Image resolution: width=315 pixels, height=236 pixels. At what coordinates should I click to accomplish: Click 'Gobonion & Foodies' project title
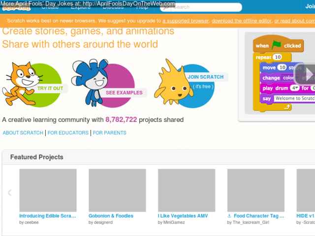click(x=111, y=216)
